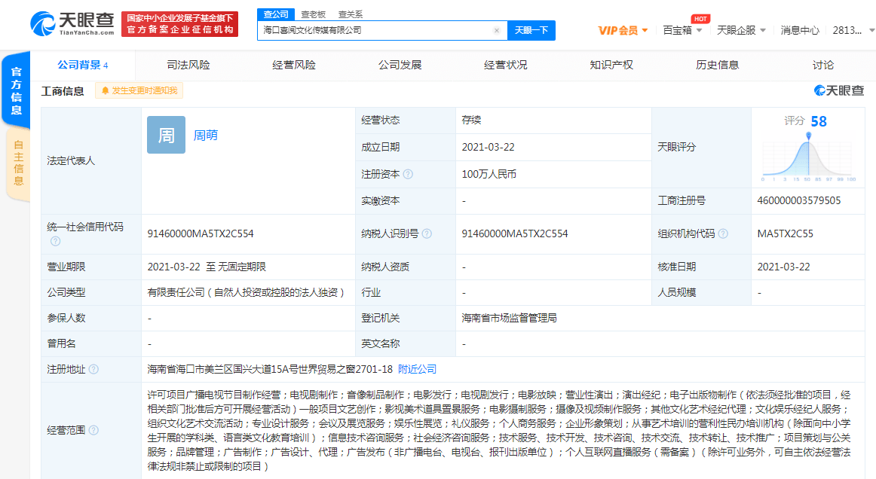Image resolution: width=876 pixels, height=479 pixels.
Task: Click help icon beside 组织机构代码
Action: coord(724,233)
